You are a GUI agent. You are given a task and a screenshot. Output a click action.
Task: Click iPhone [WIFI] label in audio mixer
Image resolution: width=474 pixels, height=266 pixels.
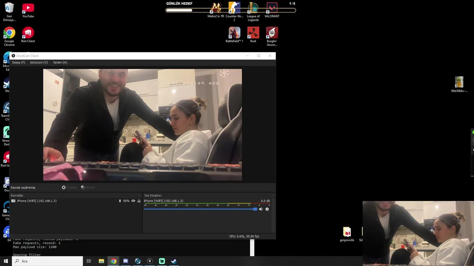coord(163,201)
